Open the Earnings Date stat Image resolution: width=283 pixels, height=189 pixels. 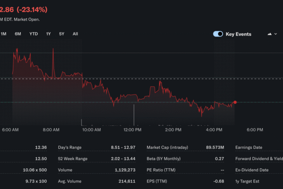tap(248, 148)
